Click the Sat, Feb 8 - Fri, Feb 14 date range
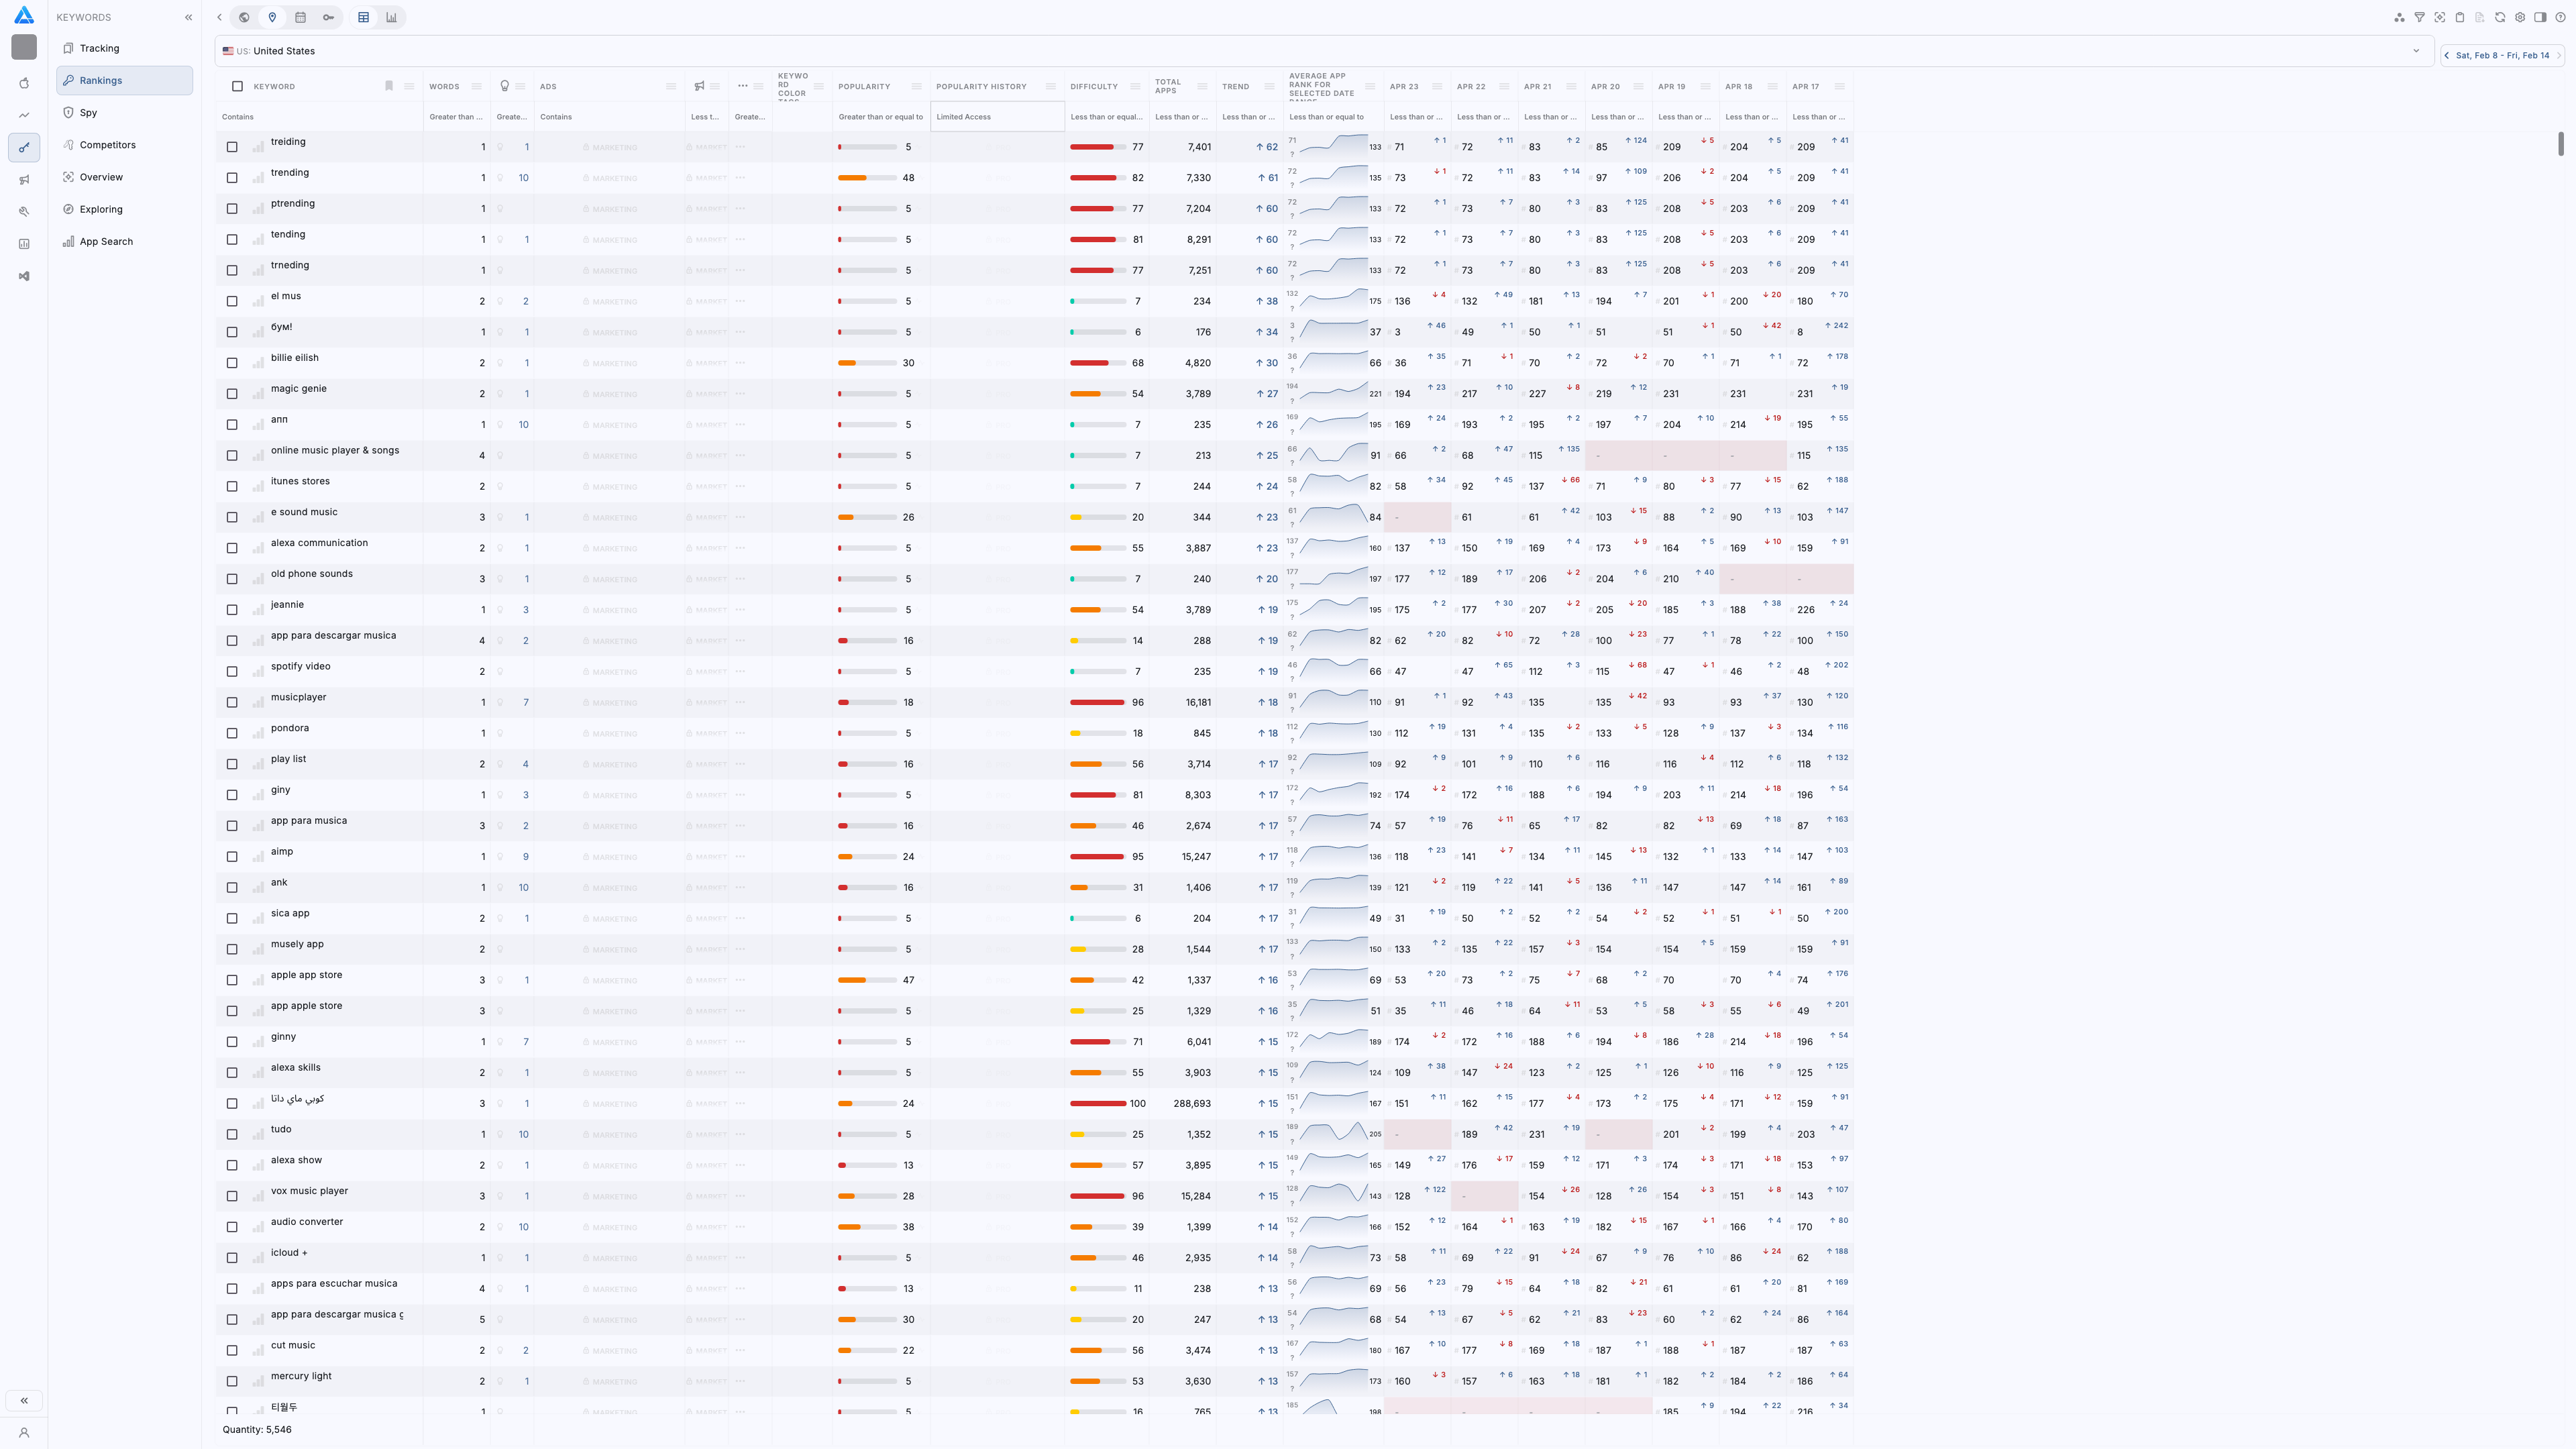The height and width of the screenshot is (1449, 2576). [x=2502, y=55]
